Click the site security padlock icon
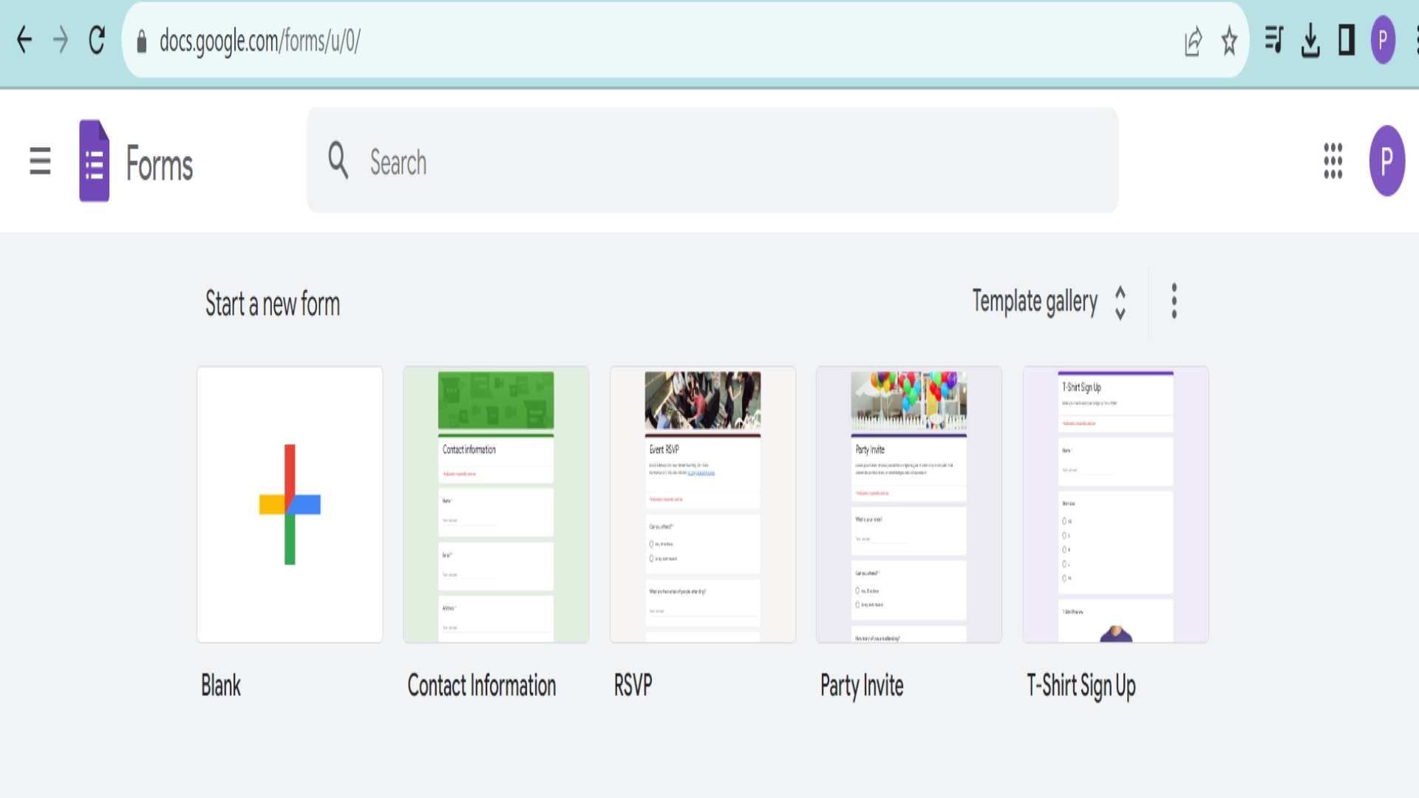Viewport: 1419px width, 798px height. (x=140, y=42)
